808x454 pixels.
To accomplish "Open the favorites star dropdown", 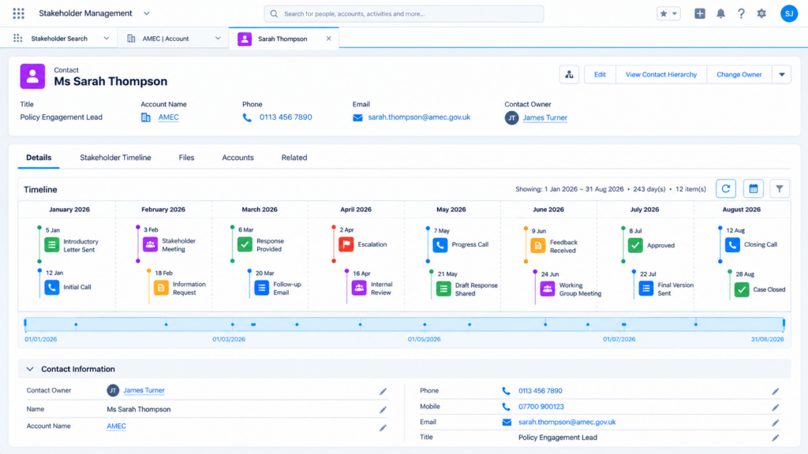I will point(668,14).
